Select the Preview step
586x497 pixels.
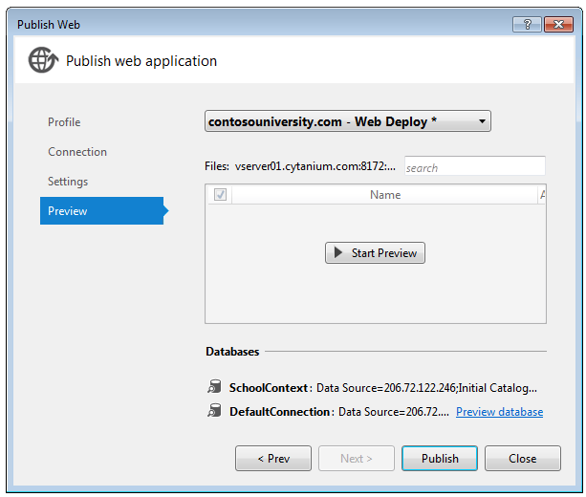(101, 211)
